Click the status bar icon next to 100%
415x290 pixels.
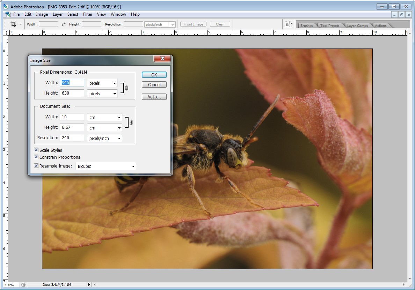coord(23,285)
